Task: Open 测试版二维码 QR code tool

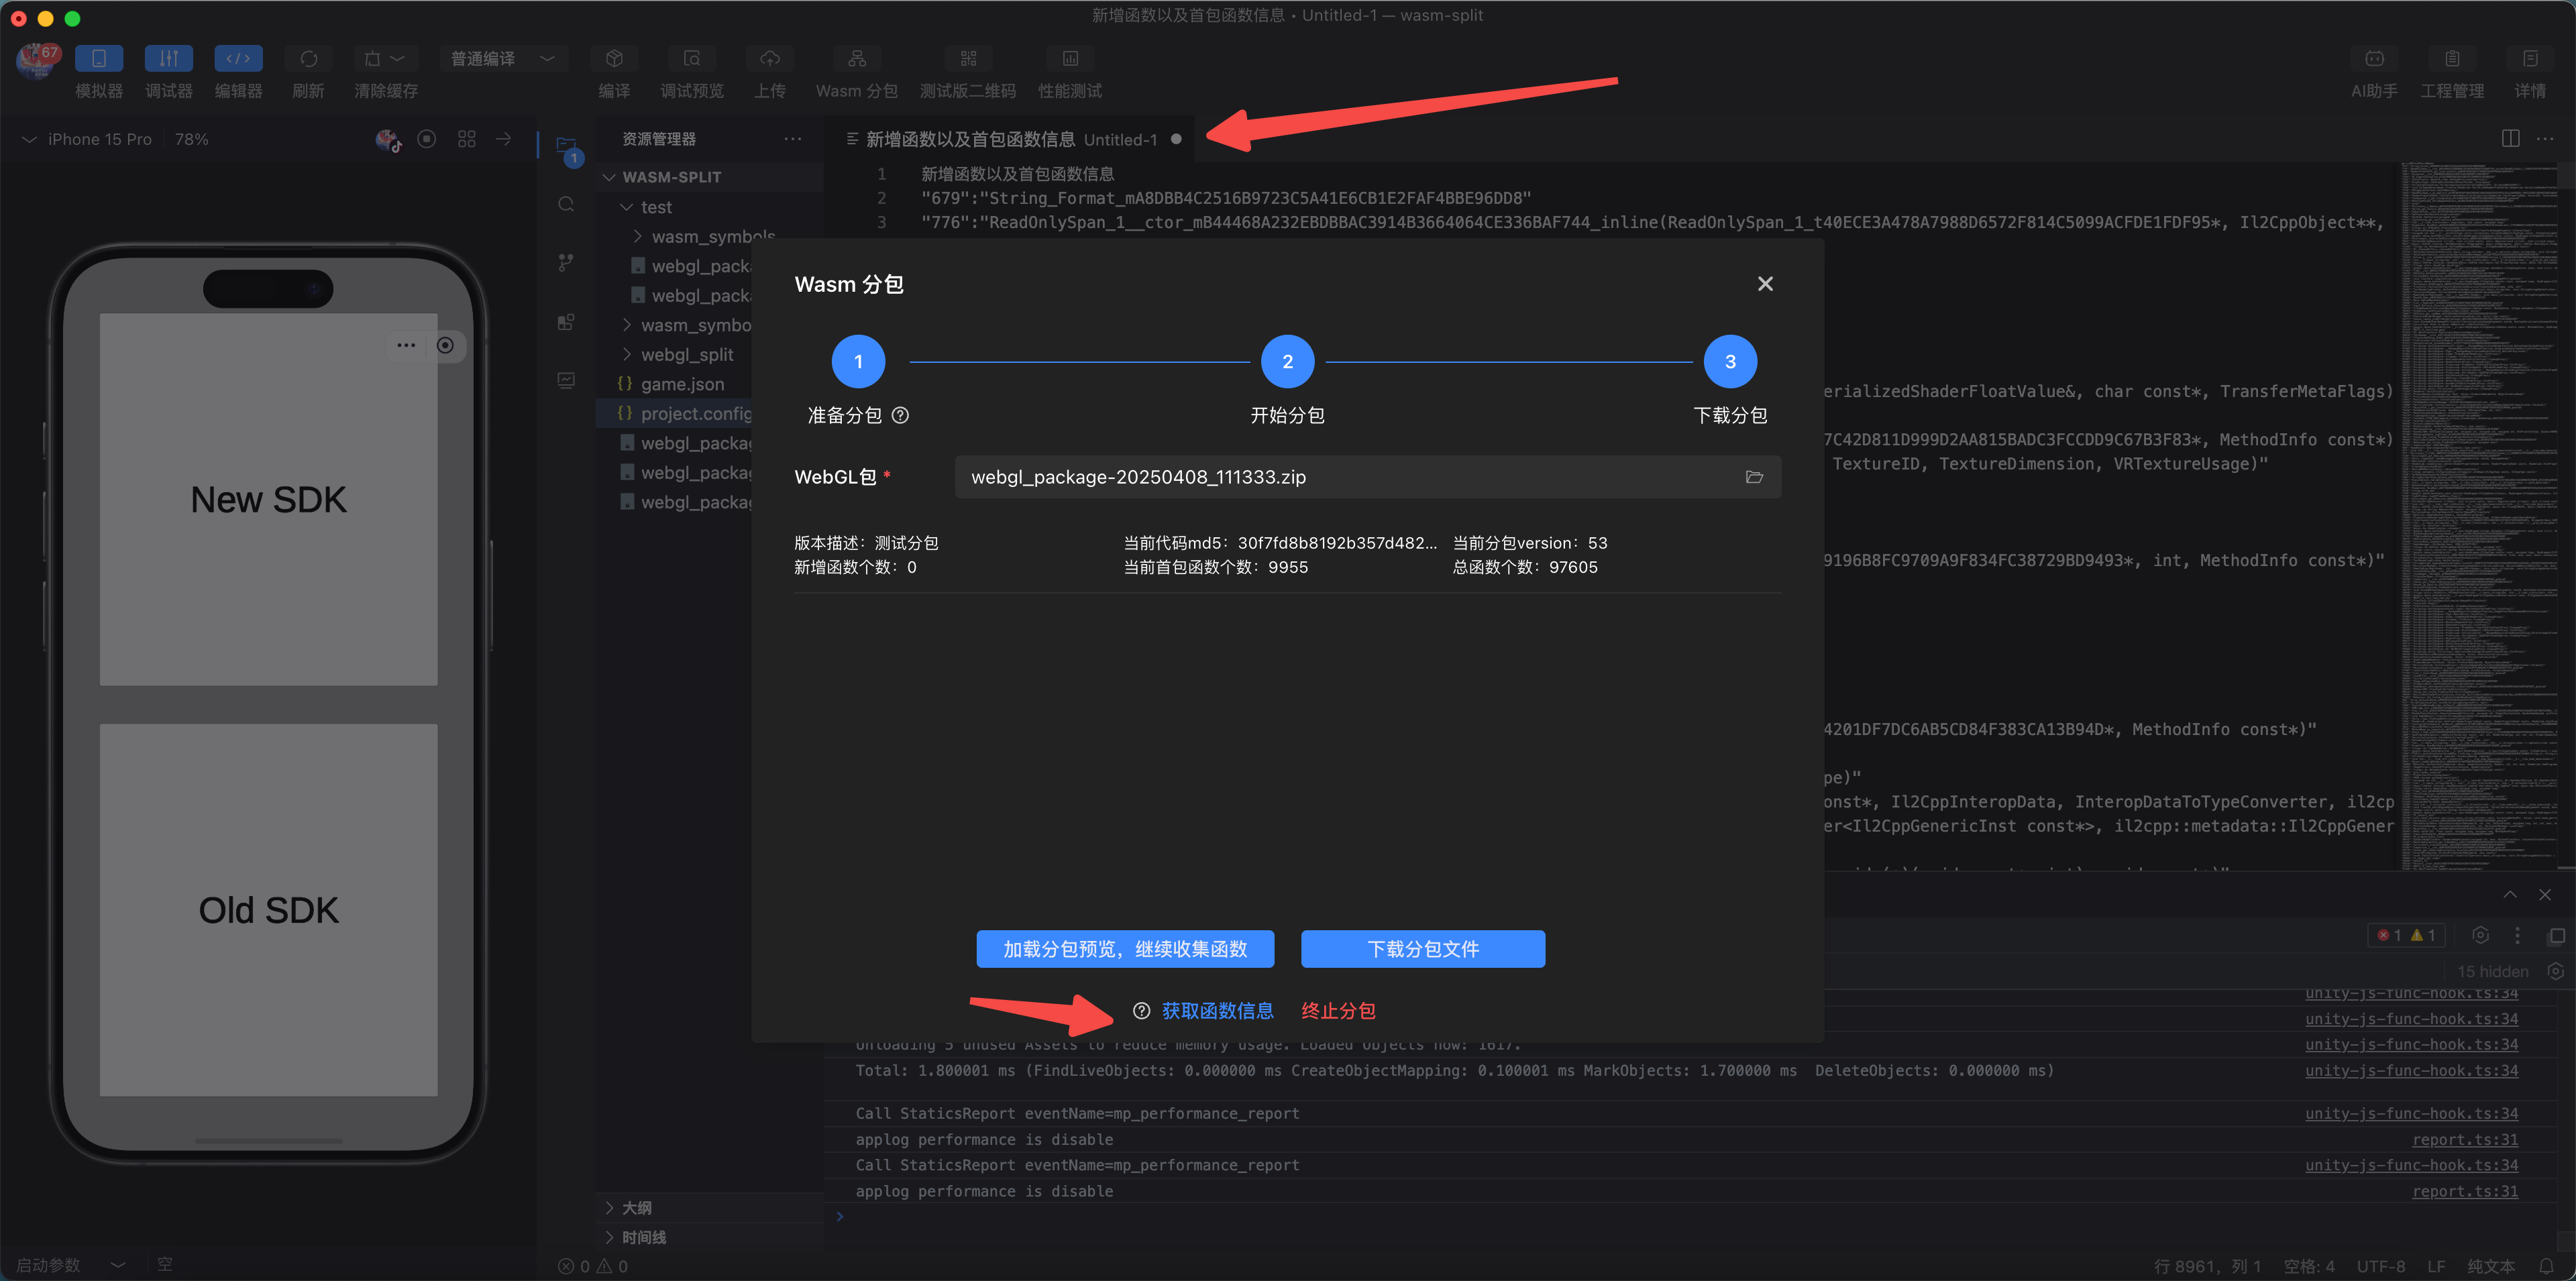Action: [967, 59]
